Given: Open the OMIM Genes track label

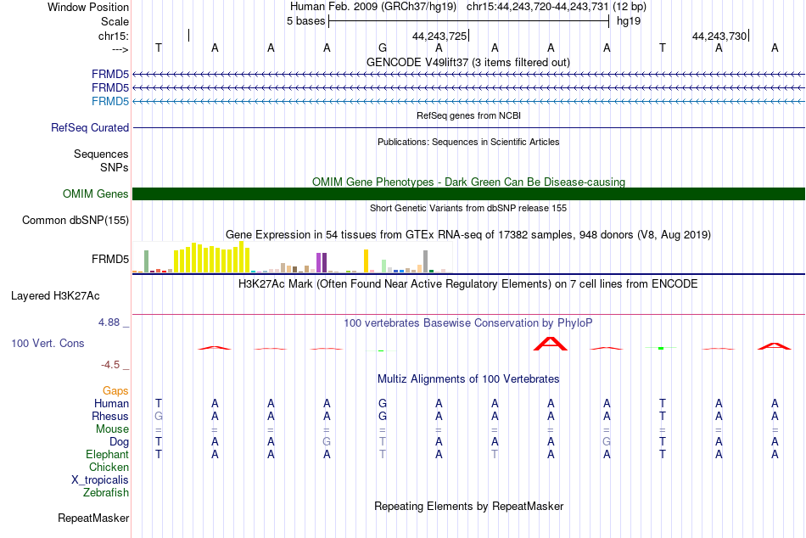Looking at the screenshot, I should point(96,194).
